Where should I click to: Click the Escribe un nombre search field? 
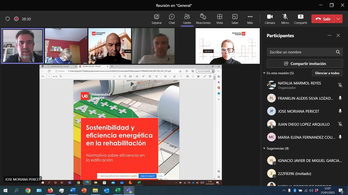point(304,52)
